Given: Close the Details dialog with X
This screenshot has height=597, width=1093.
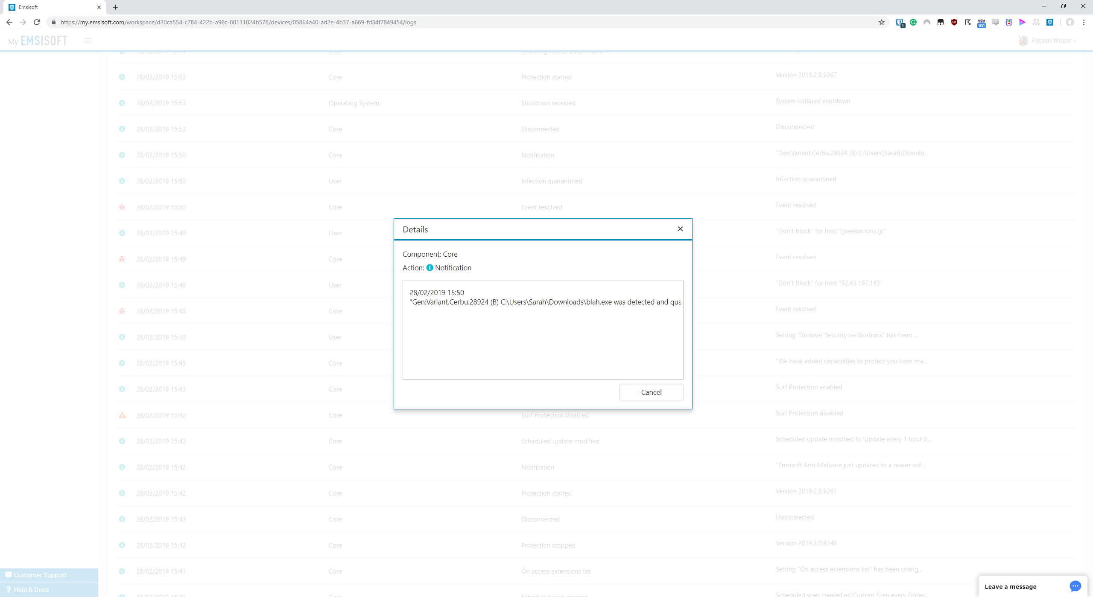Looking at the screenshot, I should tap(680, 229).
